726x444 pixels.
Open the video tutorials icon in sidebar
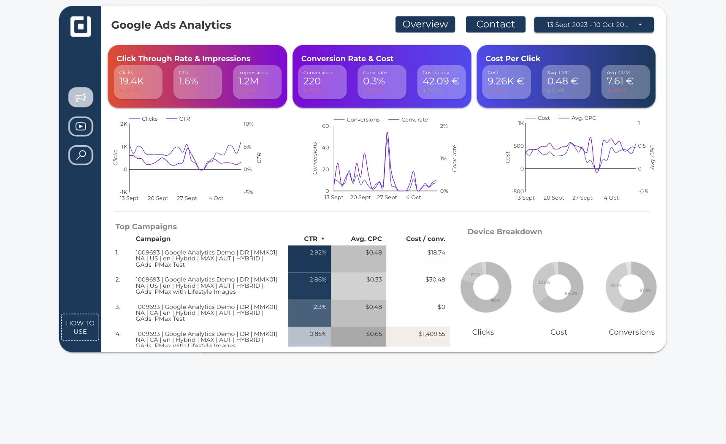80,126
